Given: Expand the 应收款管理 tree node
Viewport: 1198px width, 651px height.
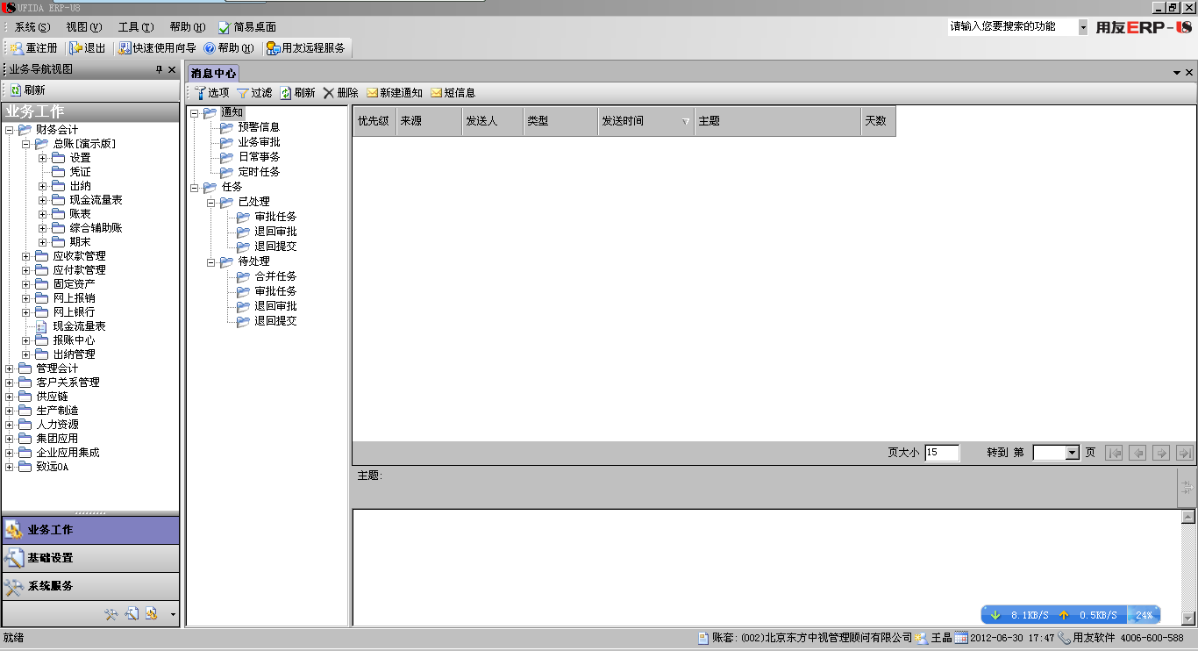Looking at the screenshot, I should (26, 256).
